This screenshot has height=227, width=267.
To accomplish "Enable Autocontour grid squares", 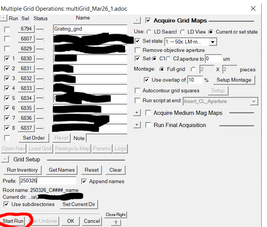I will (x=137, y=90).
